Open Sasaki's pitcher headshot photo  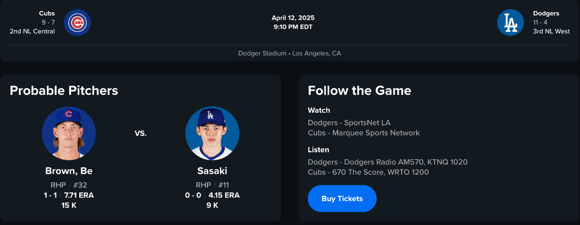pos(212,133)
